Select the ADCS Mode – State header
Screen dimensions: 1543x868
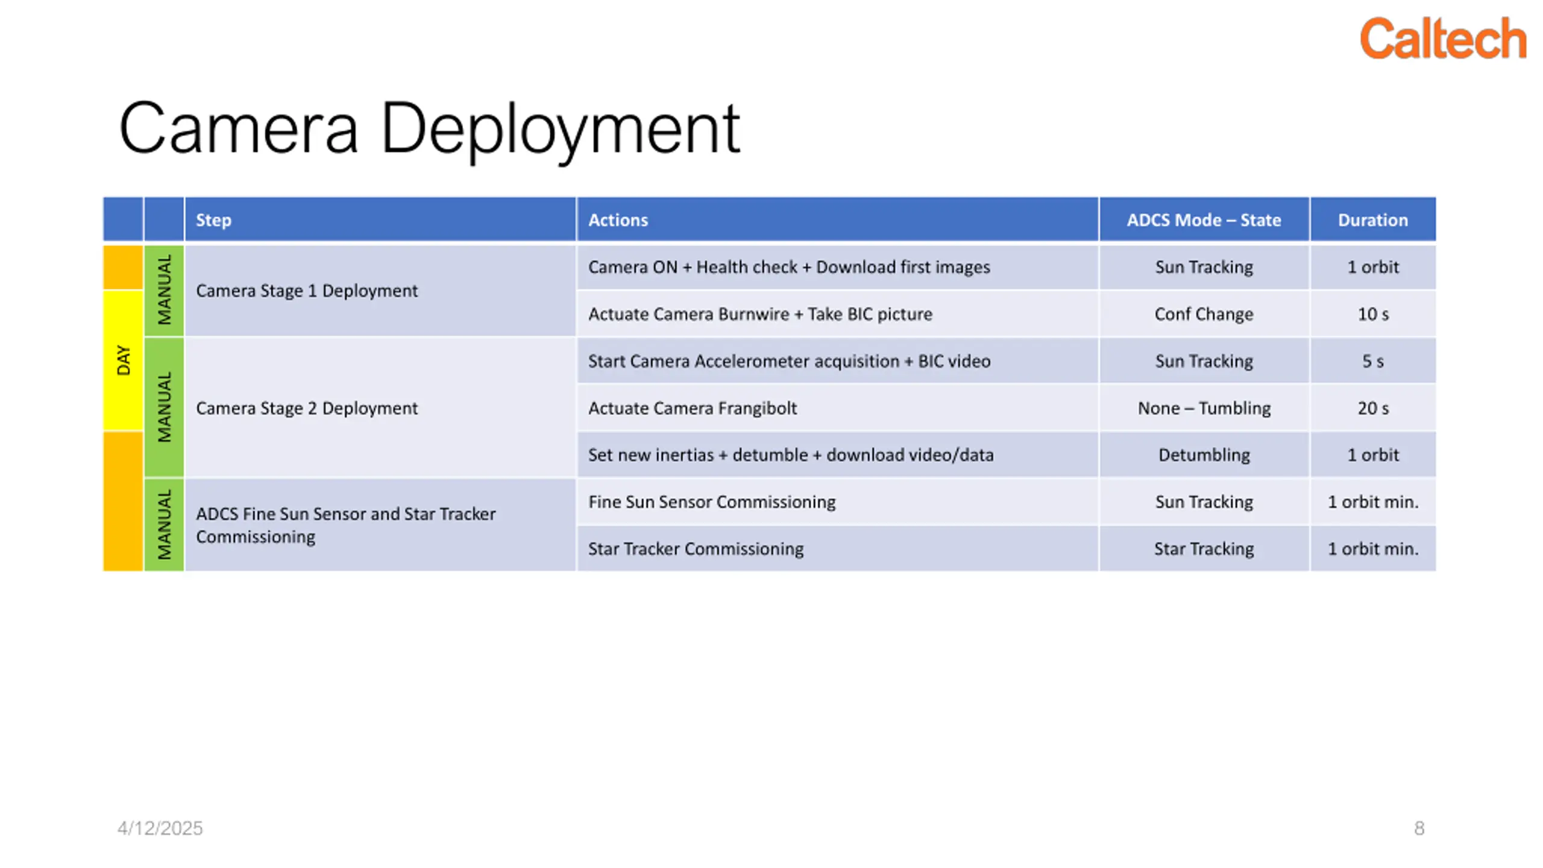point(1204,219)
